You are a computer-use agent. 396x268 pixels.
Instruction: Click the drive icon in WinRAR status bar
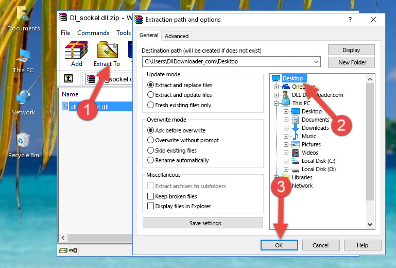pos(63,250)
